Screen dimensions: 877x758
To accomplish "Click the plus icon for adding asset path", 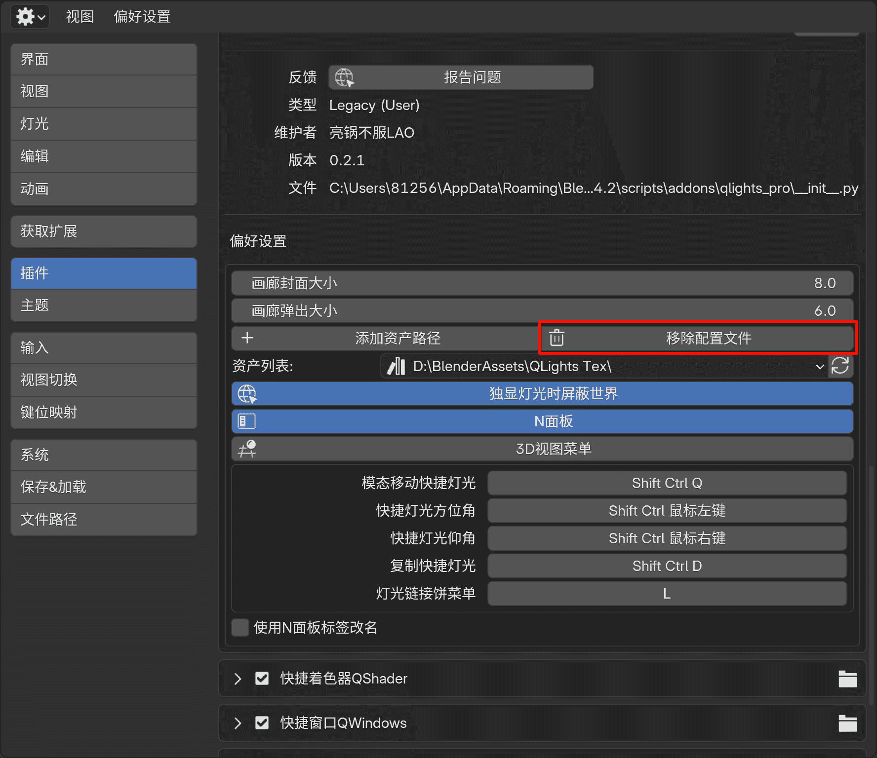I will click(x=247, y=338).
